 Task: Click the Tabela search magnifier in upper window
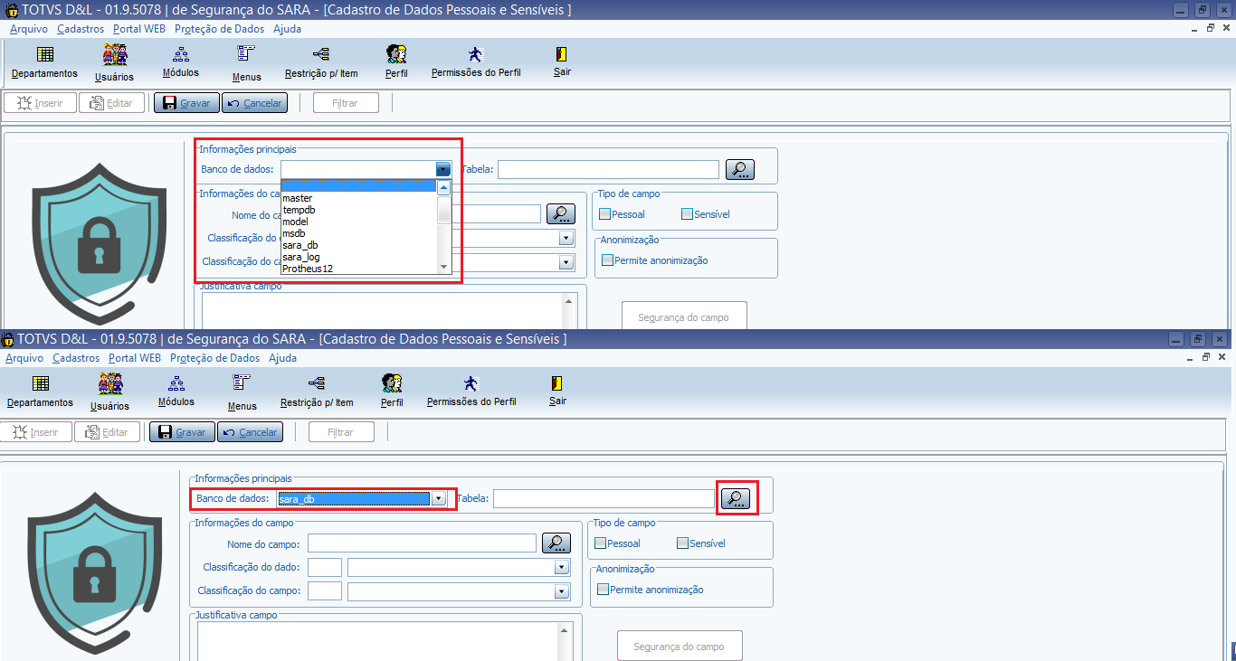(739, 169)
